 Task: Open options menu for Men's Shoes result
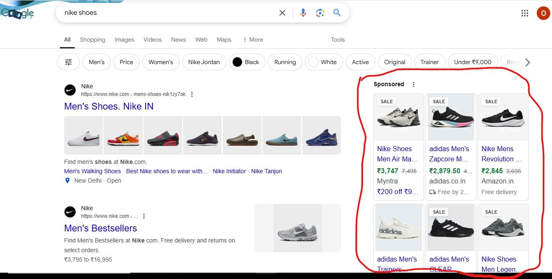click(x=192, y=94)
